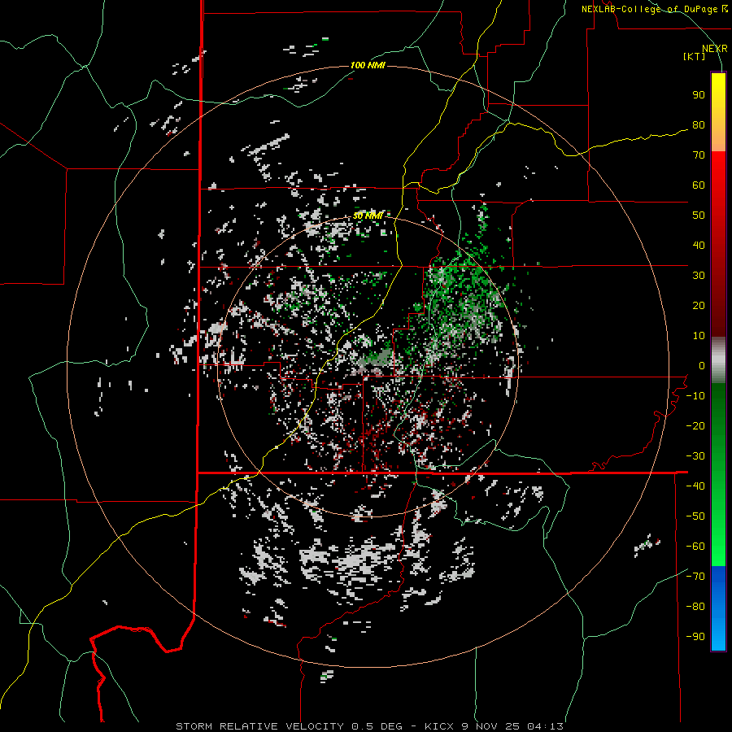Click the -70 value on the velocity scale
Image resolution: width=732 pixels, height=732 pixels.
[695, 577]
